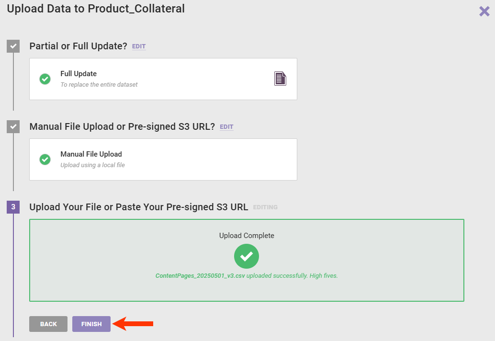This screenshot has width=495, height=341.
Task: Click the green check beside Manual File Upload
Action: click(x=45, y=159)
